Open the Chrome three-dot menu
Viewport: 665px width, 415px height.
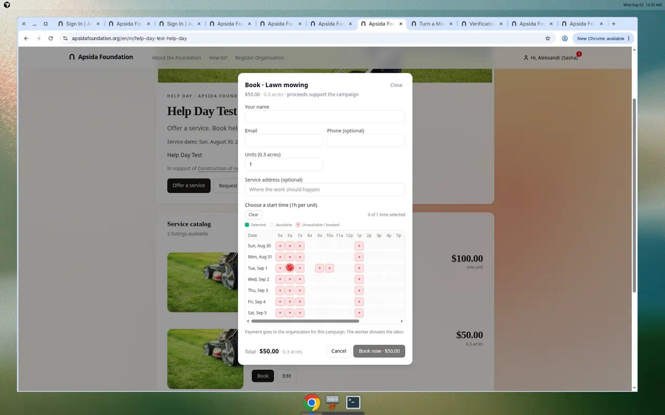tap(629, 38)
